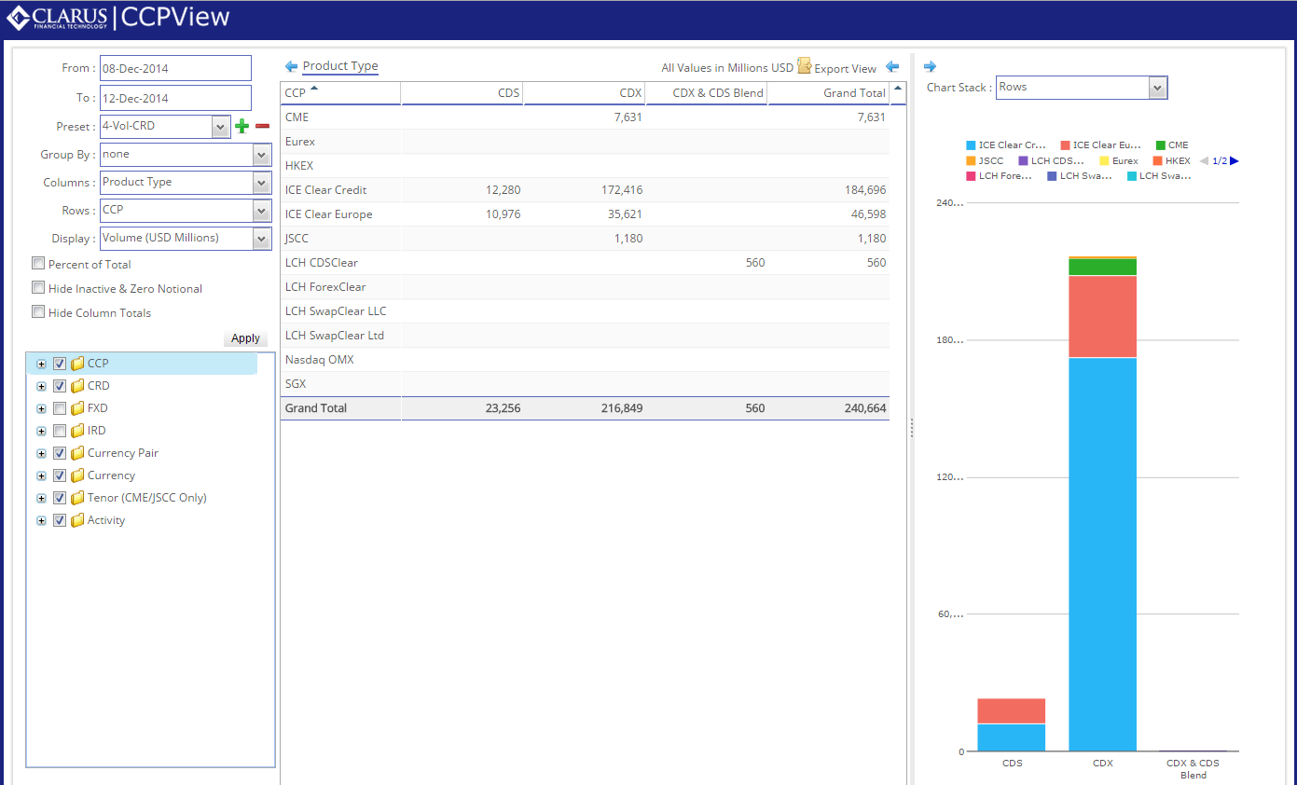The image size is (1297, 785).
Task: Click the CME green legend swatch
Action: [1160, 145]
